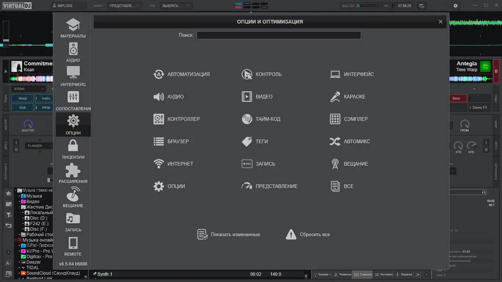Open the Контроль cursor options category
The image size is (502, 282).
click(262, 74)
